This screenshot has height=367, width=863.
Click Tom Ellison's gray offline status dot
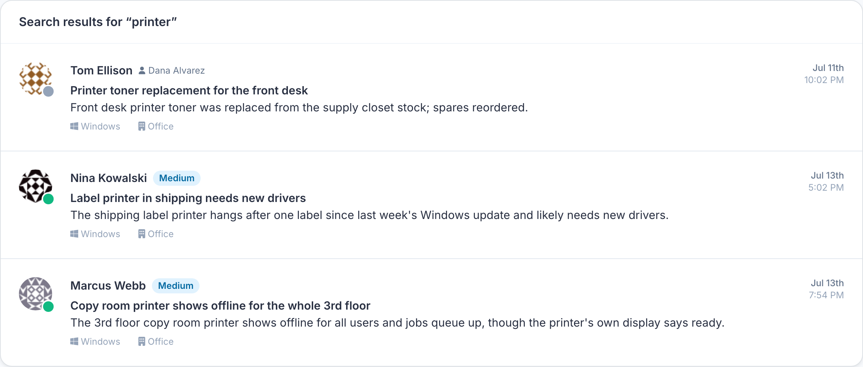[x=48, y=91]
